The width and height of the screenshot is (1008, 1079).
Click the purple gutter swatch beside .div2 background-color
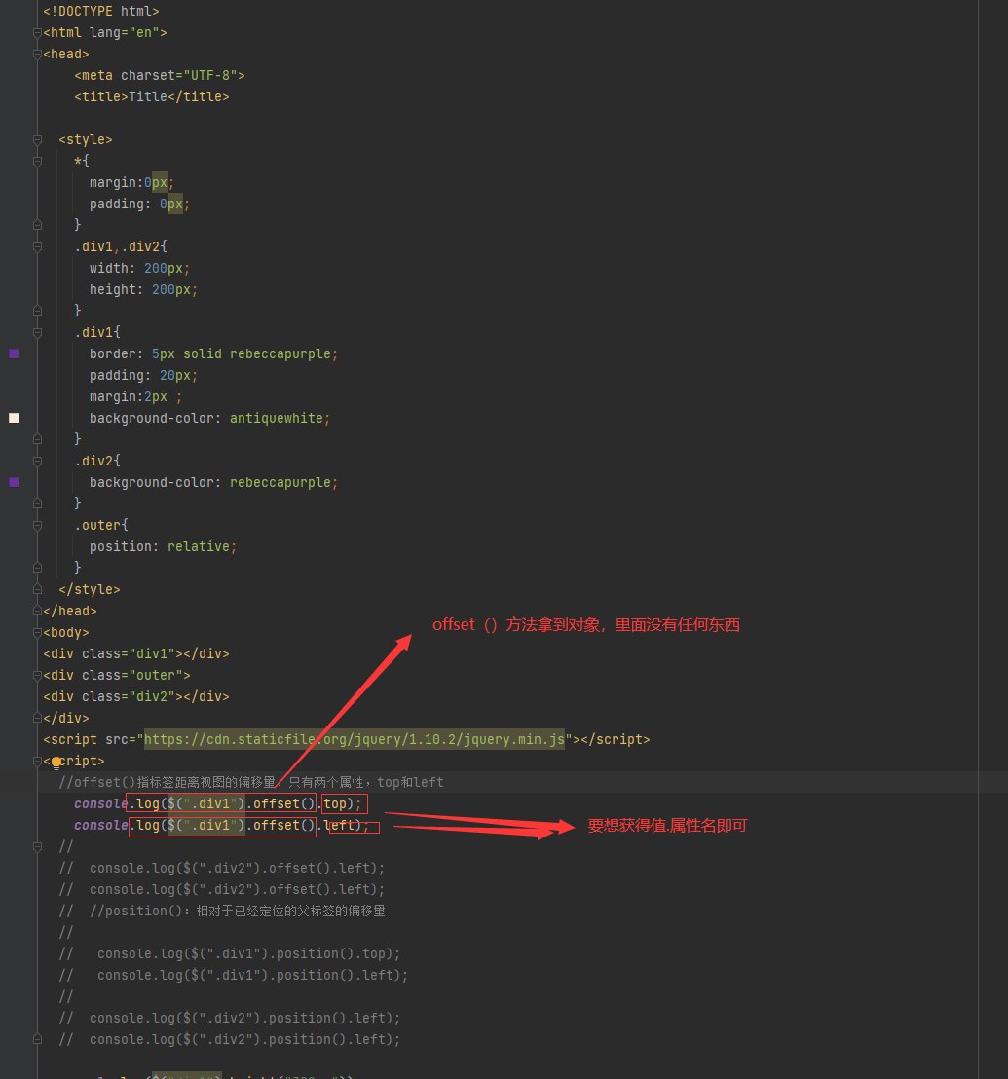(x=14, y=482)
